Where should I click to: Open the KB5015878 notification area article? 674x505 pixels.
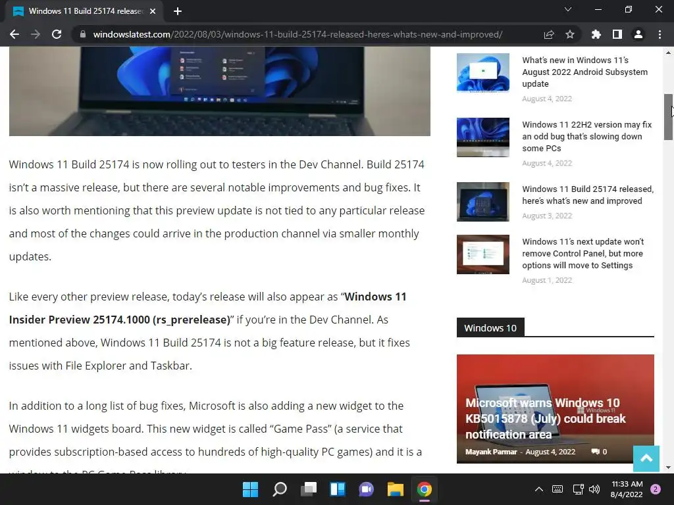(545, 418)
